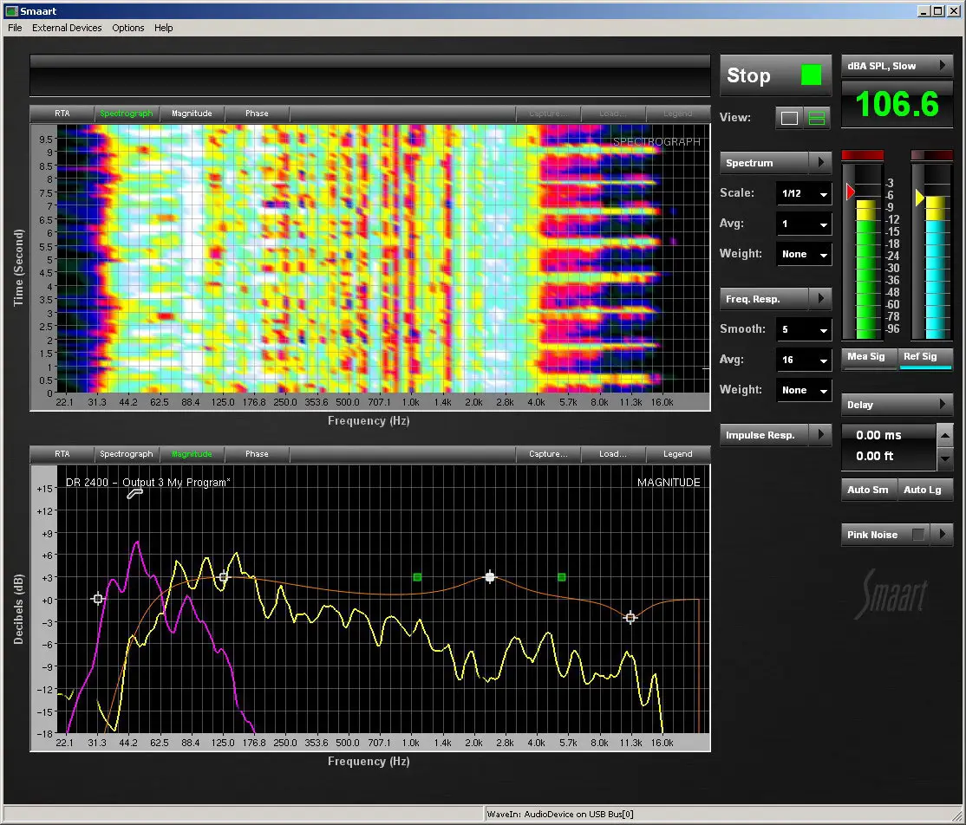The height and width of the screenshot is (825, 966).
Task: Switch upper pane to Phase tab
Action: [257, 114]
